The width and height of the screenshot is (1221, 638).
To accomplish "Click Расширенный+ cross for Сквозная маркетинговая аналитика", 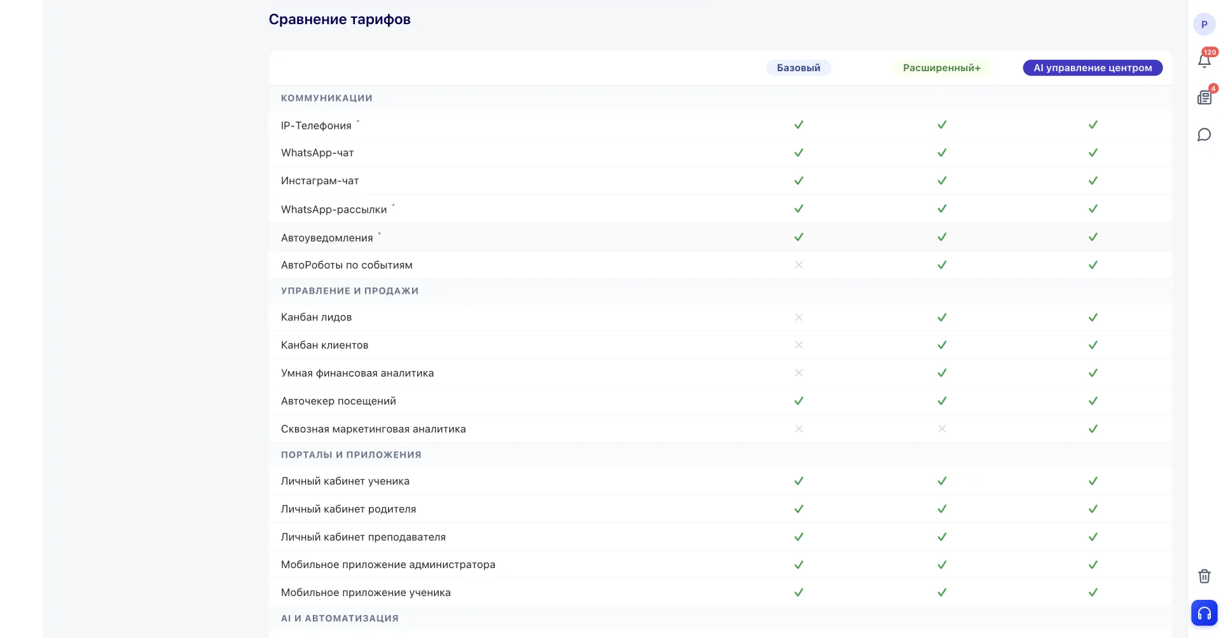I will pos(942,428).
